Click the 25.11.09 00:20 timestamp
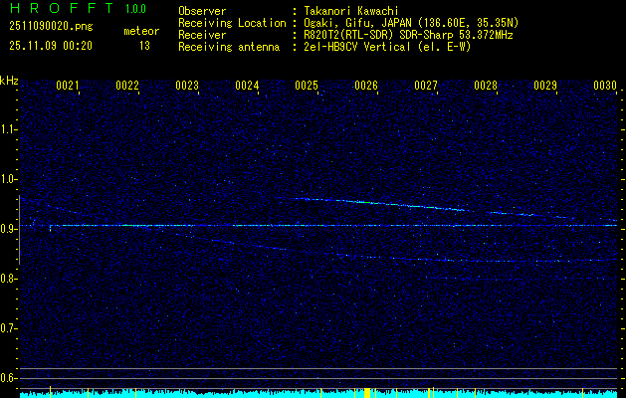Image resolution: width=626 pixels, height=398 pixels. [50, 45]
